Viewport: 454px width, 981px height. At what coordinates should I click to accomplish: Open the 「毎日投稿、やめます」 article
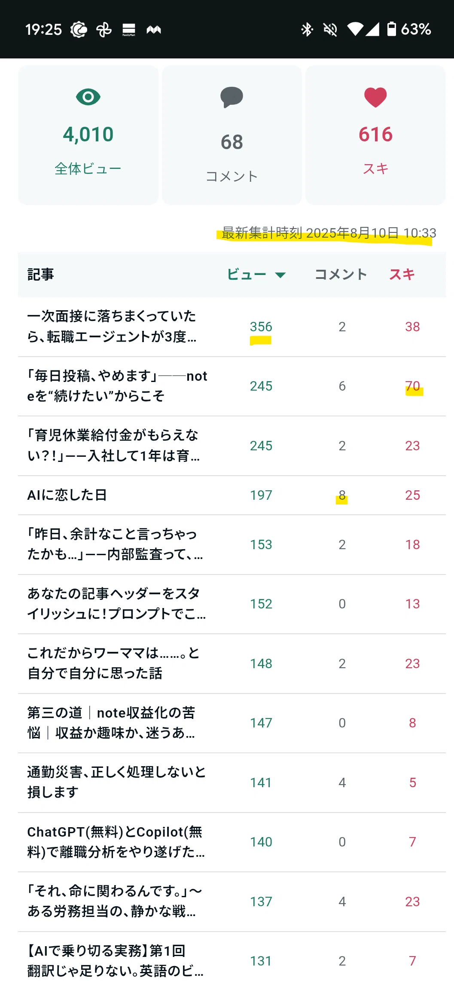(232, 386)
